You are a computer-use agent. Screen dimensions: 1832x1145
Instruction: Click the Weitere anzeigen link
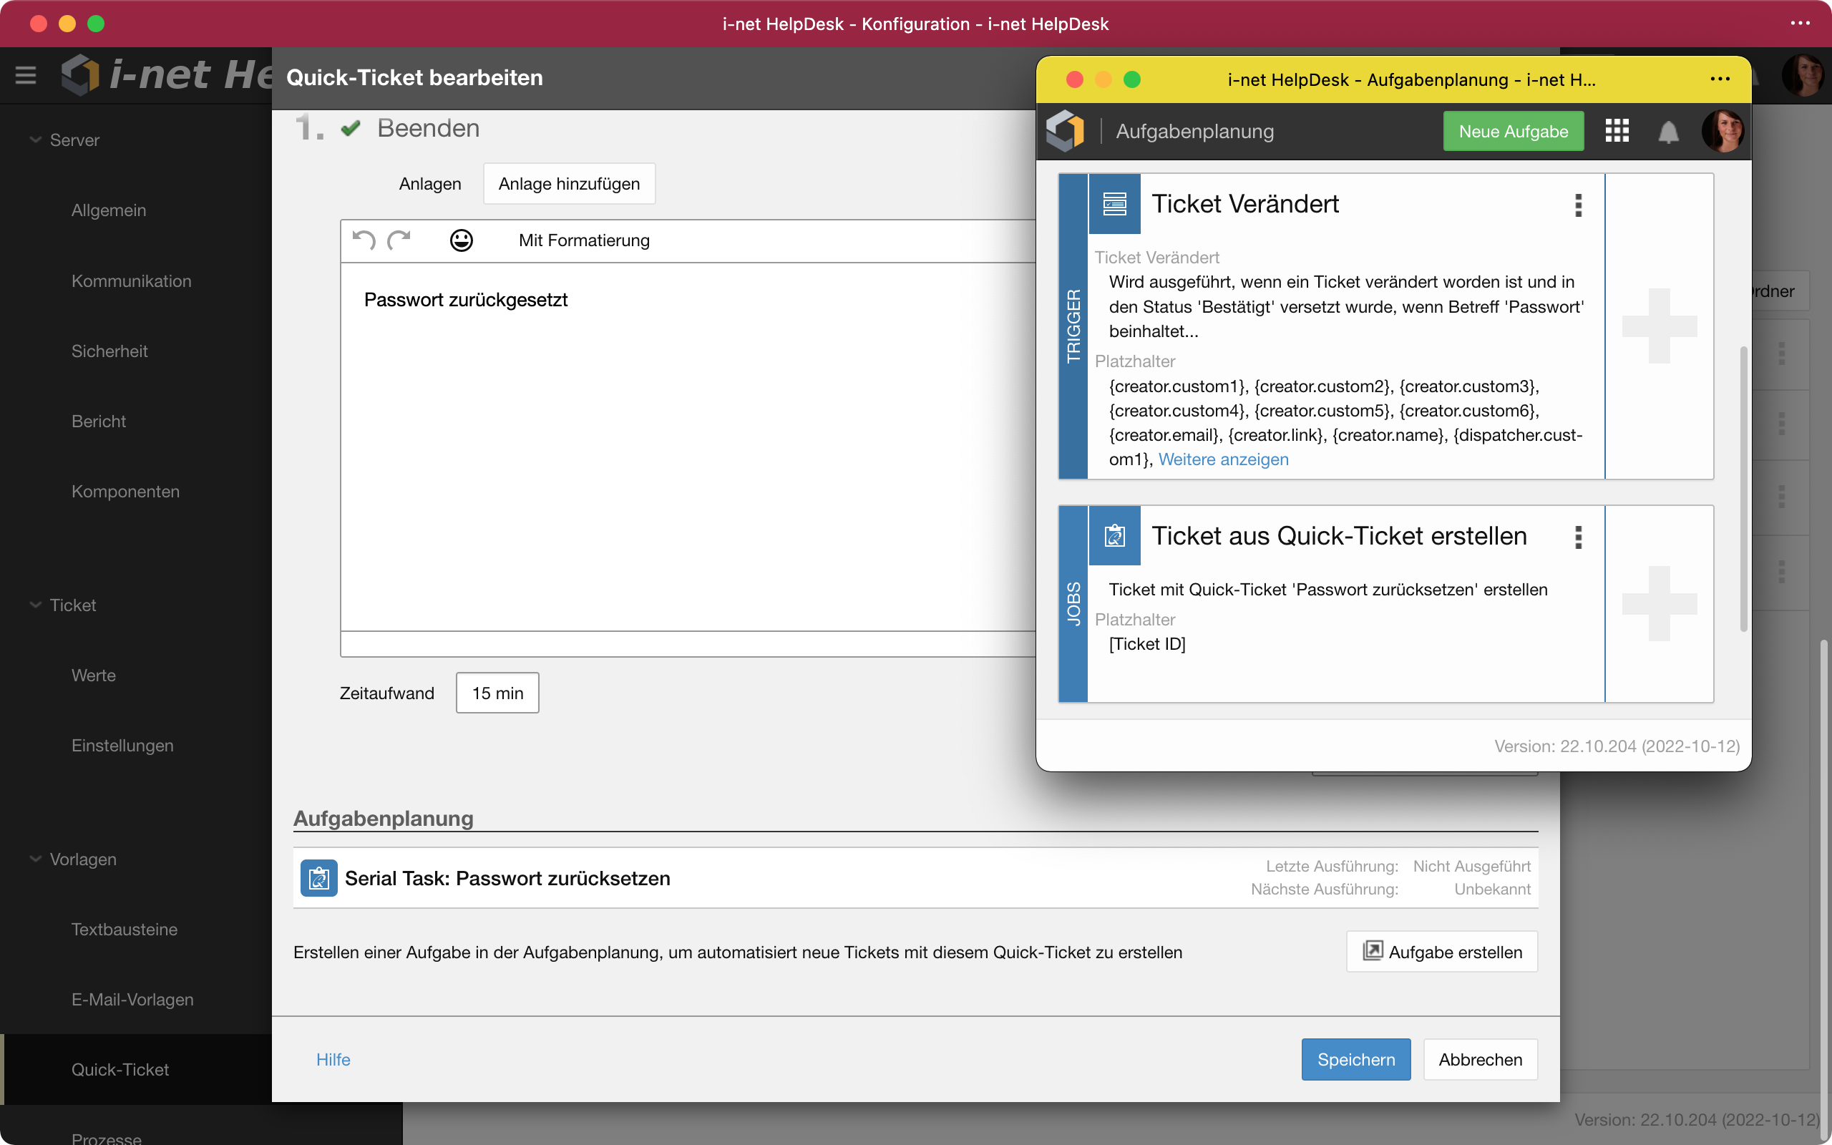point(1223,459)
